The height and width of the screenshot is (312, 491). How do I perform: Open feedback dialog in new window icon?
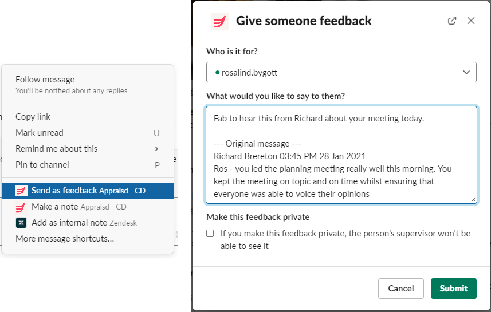(x=452, y=21)
